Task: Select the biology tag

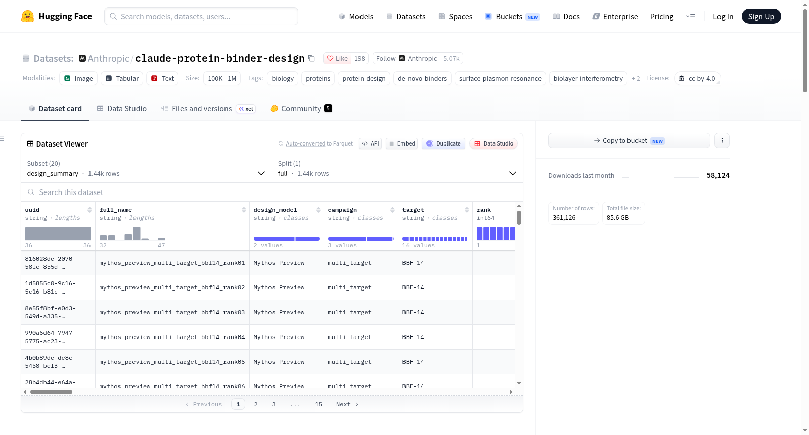Action: [x=283, y=78]
